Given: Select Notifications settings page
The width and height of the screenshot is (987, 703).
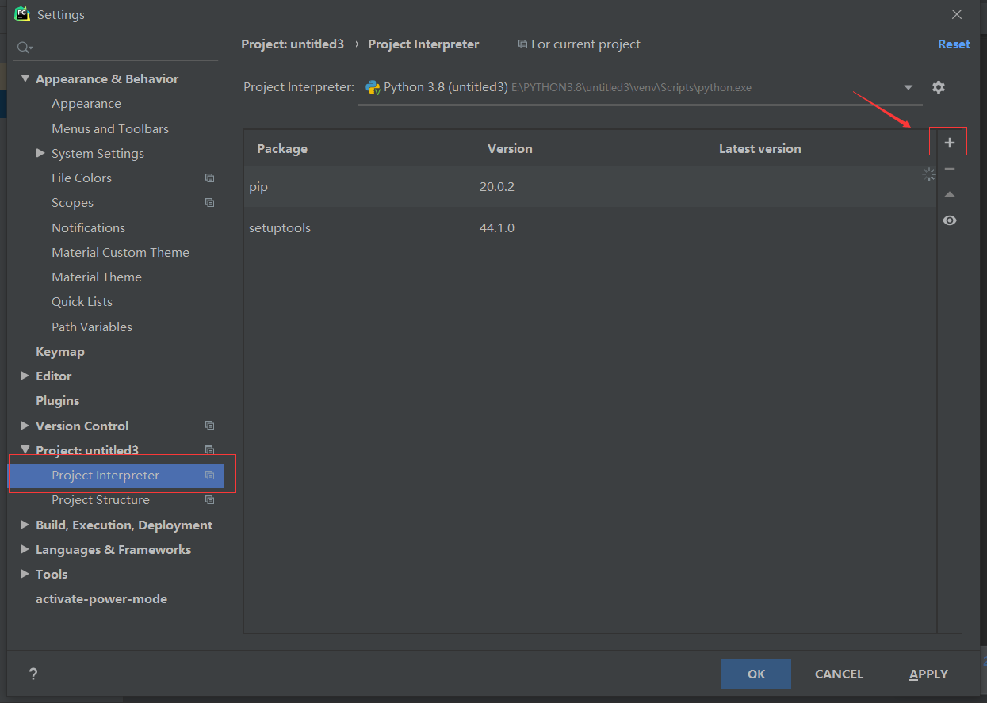Looking at the screenshot, I should pyautogui.click(x=88, y=227).
